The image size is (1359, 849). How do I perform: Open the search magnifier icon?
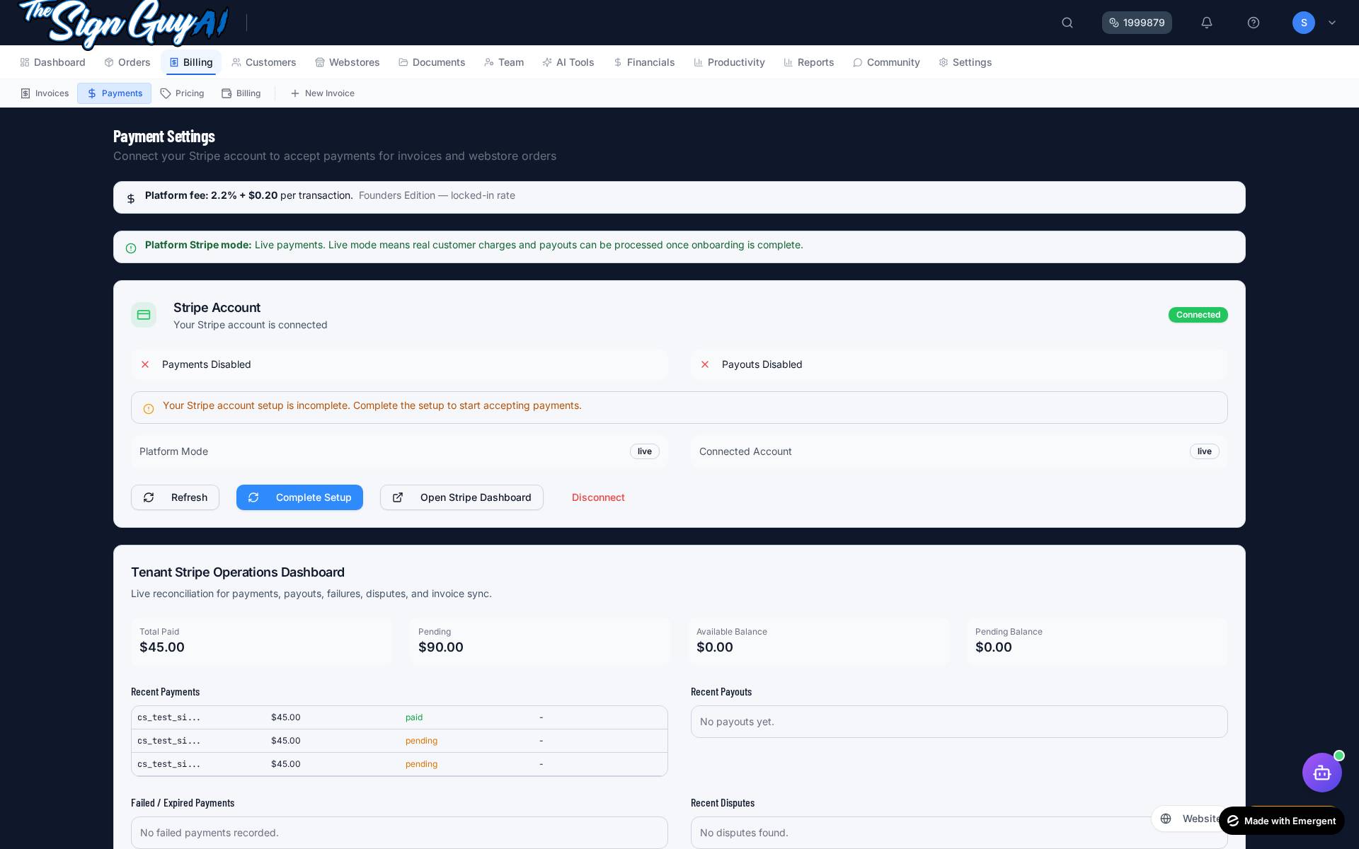pyautogui.click(x=1067, y=23)
